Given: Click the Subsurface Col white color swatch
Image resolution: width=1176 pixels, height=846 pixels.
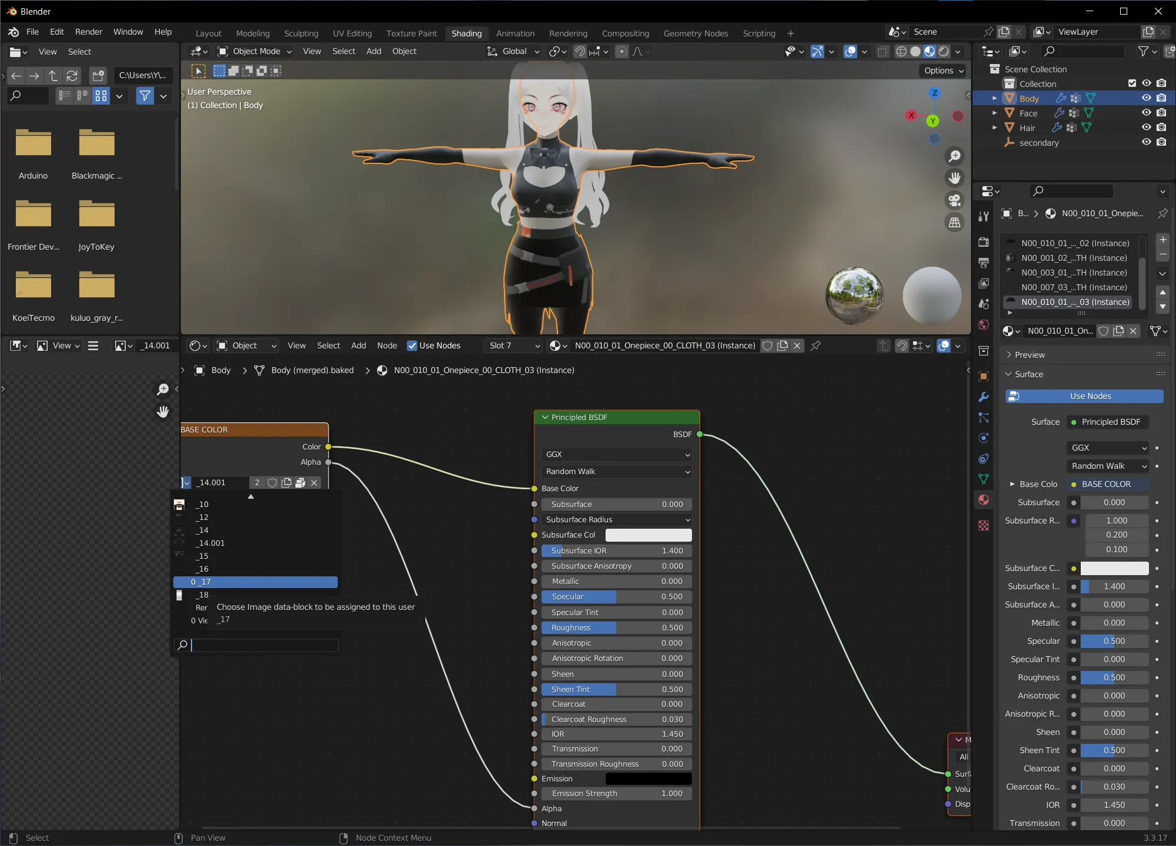Looking at the screenshot, I should click(648, 535).
